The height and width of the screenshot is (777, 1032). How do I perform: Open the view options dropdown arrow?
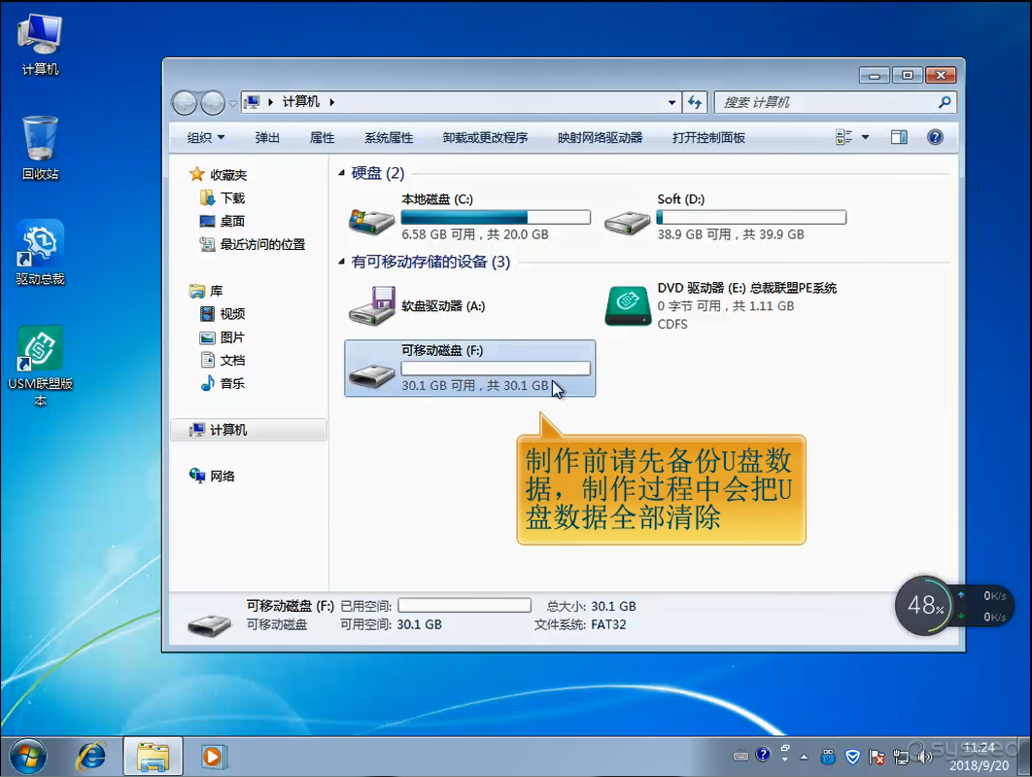[865, 137]
